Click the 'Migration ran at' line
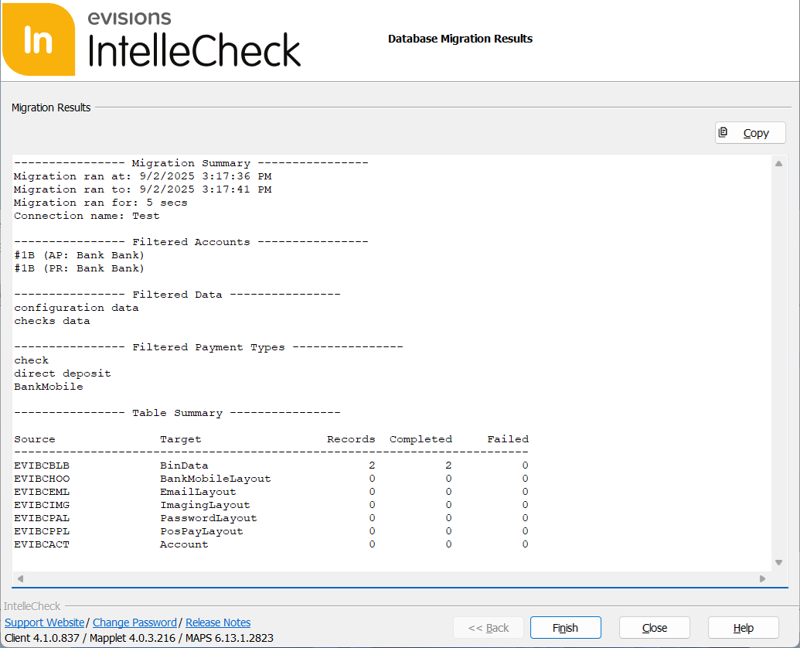The height and width of the screenshot is (648, 800). point(143,176)
